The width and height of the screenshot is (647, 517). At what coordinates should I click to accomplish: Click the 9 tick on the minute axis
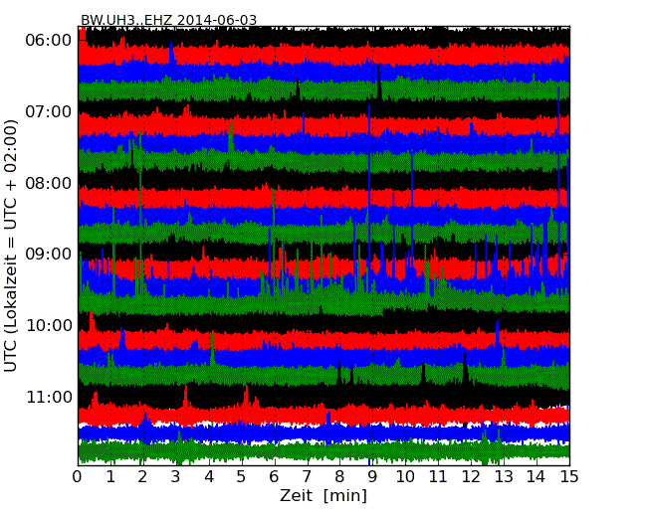(x=372, y=476)
